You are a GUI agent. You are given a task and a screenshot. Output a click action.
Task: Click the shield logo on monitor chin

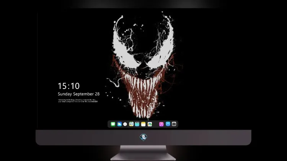click(143, 137)
